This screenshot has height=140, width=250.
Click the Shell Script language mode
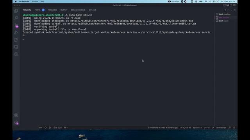click(x=221, y=128)
